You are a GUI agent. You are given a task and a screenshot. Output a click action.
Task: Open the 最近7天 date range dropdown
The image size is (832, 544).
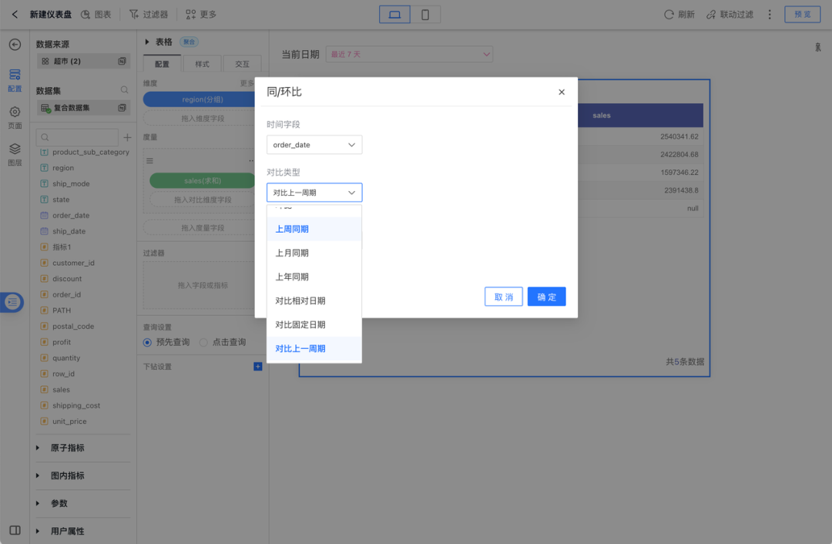(x=409, y=54)
